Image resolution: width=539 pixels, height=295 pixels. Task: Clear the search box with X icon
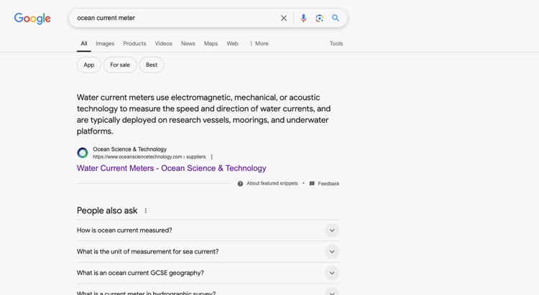[x=284, y=18]
